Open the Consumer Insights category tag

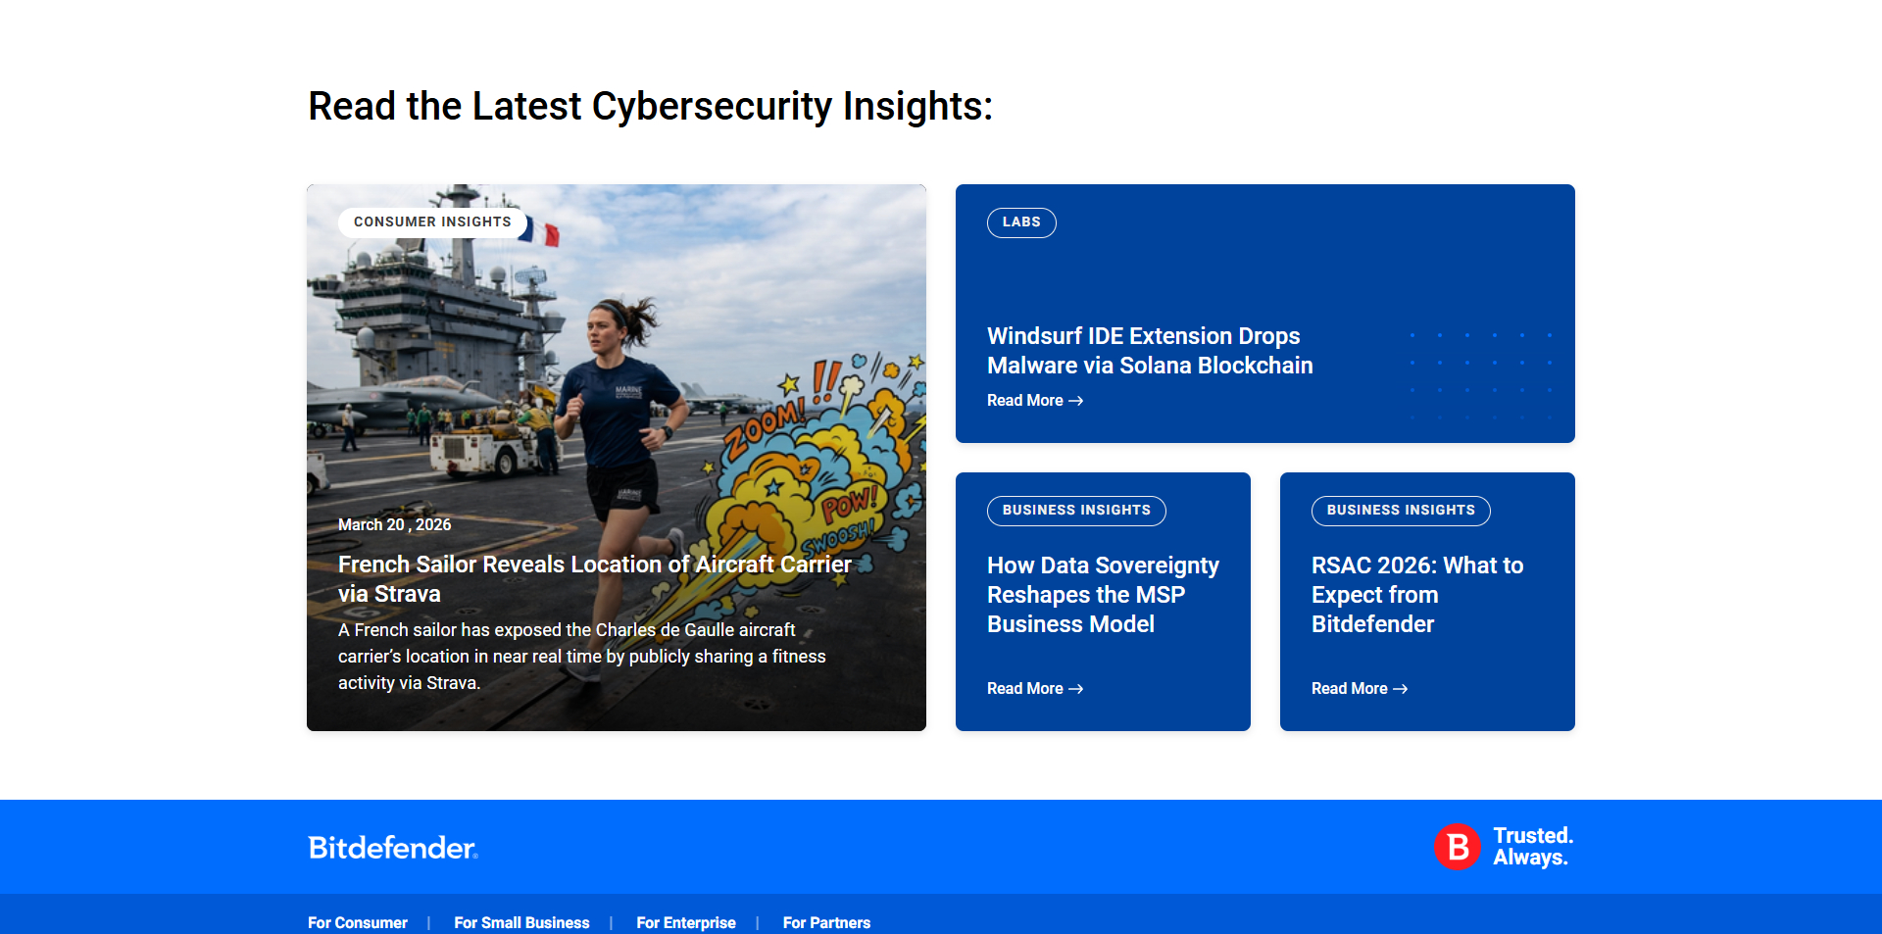(432, 222)
